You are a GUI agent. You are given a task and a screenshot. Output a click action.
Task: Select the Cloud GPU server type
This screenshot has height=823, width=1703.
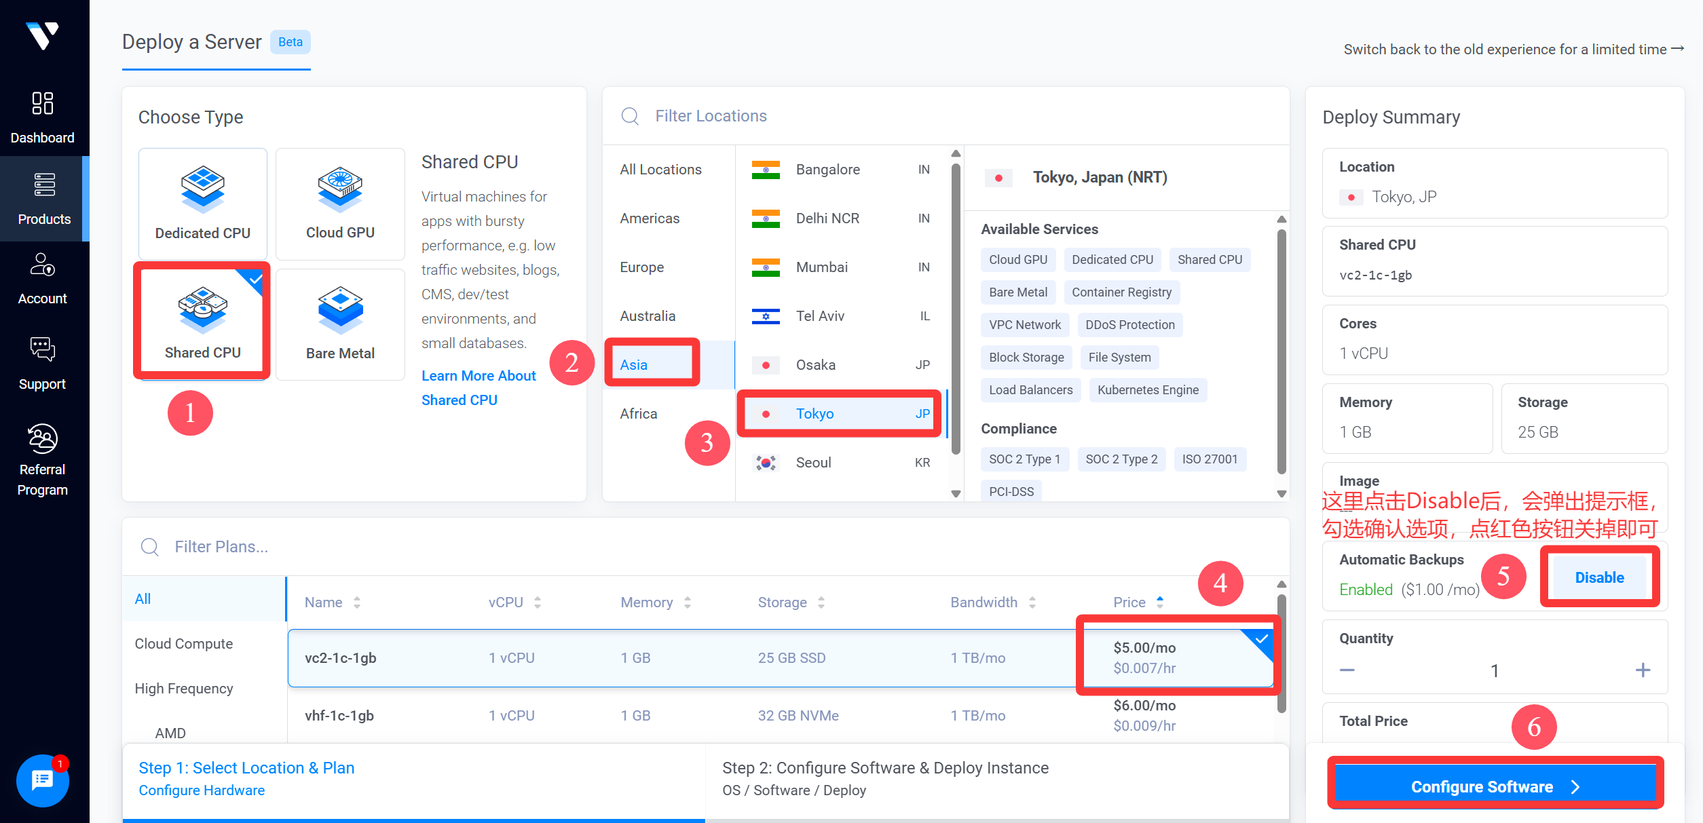pos(340,204)
